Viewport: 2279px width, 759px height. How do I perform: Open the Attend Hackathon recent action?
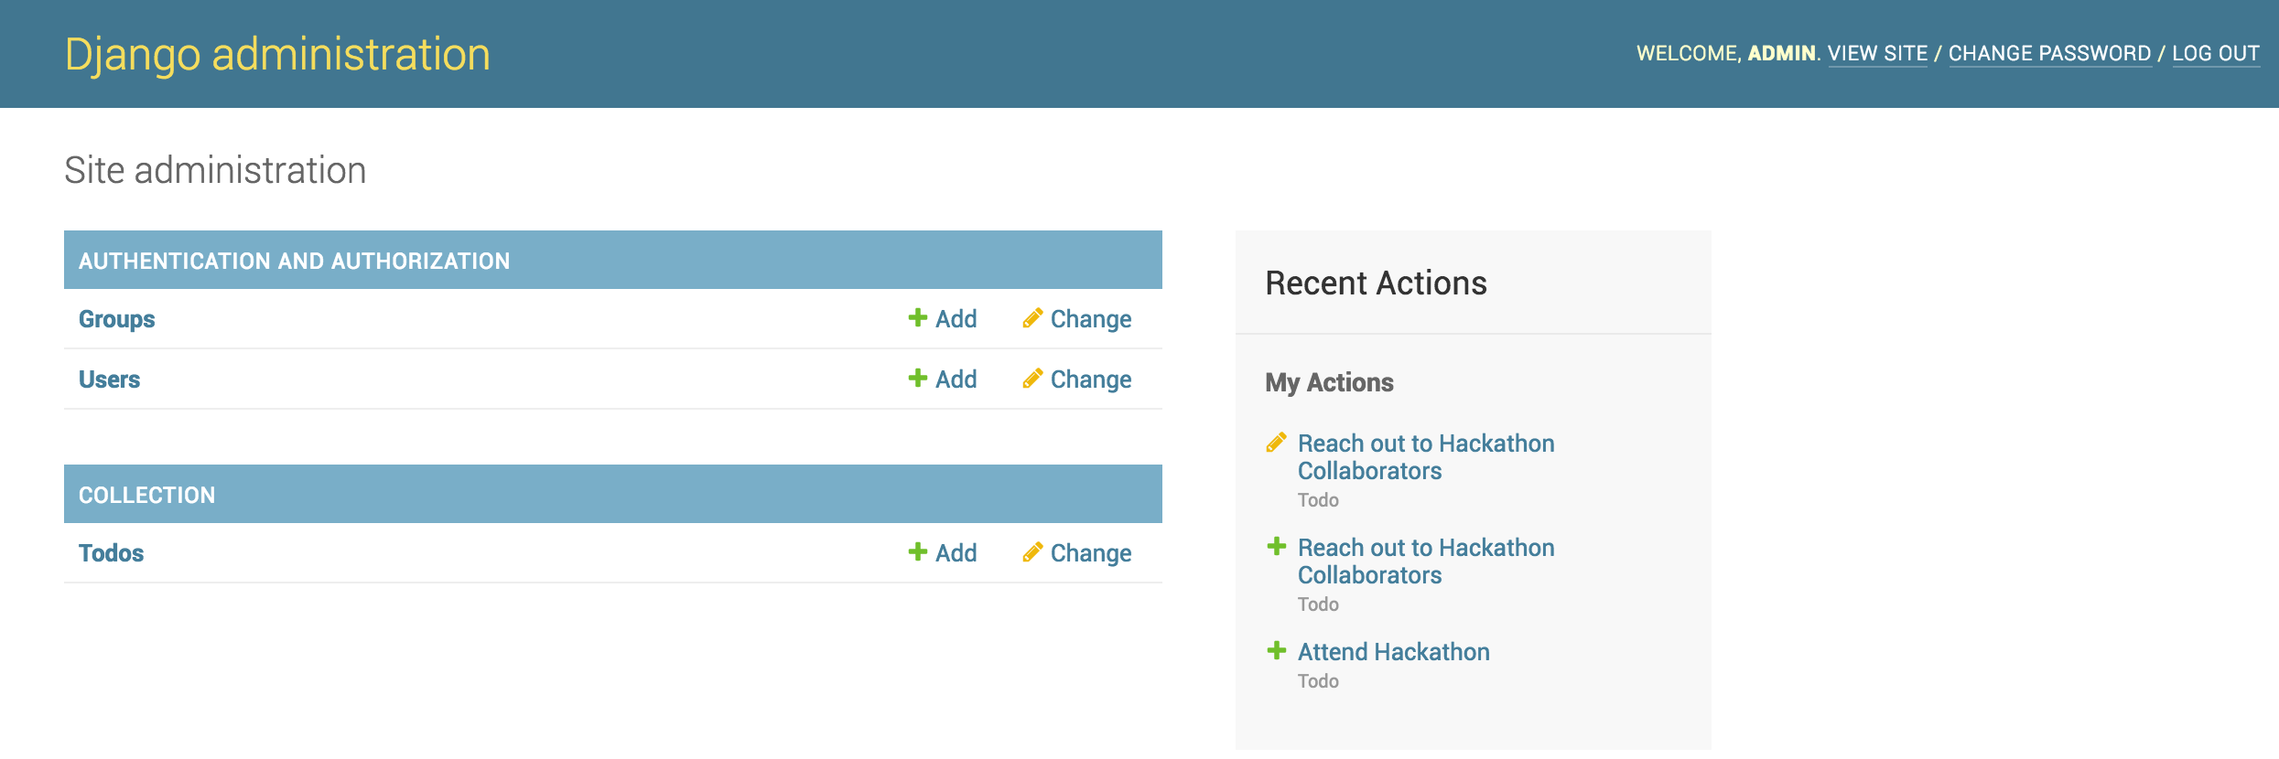[x=1393, y=652]
